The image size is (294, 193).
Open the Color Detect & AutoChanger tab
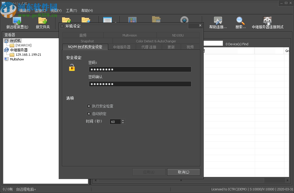pos(156,41)
